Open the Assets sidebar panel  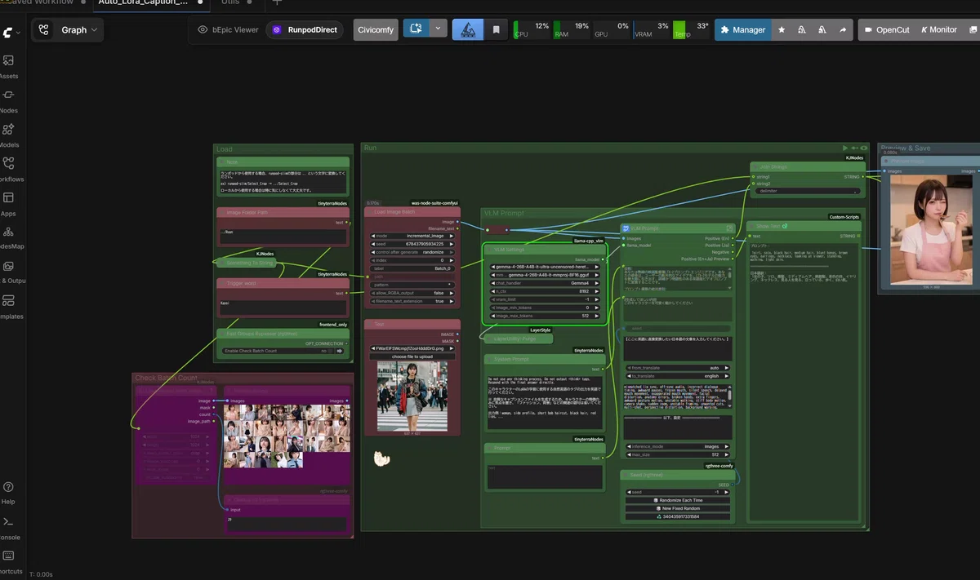7,67
